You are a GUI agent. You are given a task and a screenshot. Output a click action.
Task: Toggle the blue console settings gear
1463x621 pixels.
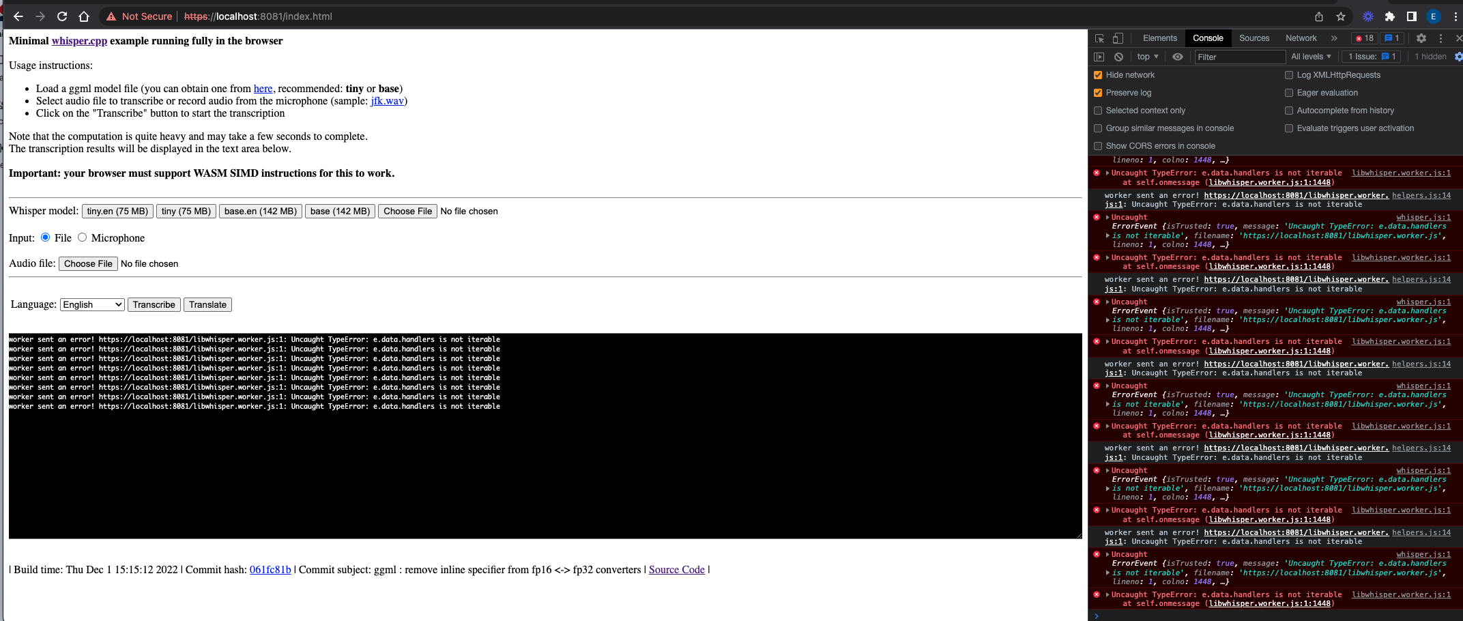tap(1458, 57)
